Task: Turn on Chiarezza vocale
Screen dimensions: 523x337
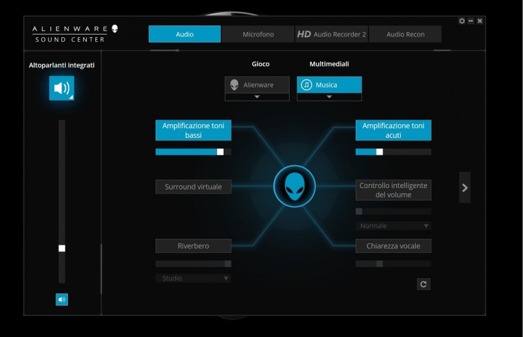Action: pyautogui.click(x=393, y=246)
